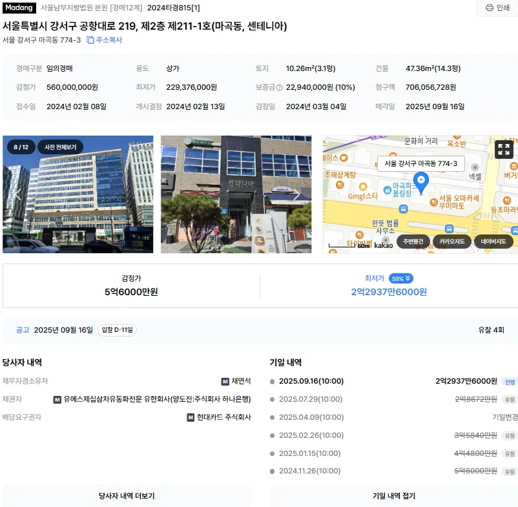The width and height of the screenshot is (518, 507).
Task: Select 2025.02.26(10:00) schedule entry
Action: tap(311, 435)
